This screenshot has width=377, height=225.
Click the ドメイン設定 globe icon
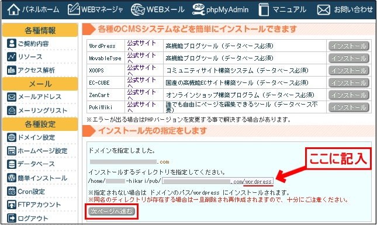tap(12, 137)
